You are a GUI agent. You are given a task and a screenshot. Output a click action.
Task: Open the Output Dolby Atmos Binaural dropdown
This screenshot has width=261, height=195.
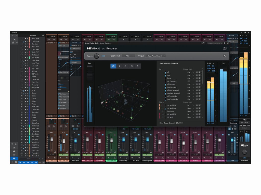(x=156, y=56)
